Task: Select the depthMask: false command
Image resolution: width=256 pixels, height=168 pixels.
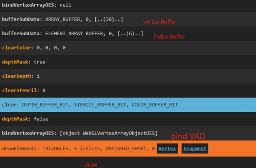Action: [25, 119]
